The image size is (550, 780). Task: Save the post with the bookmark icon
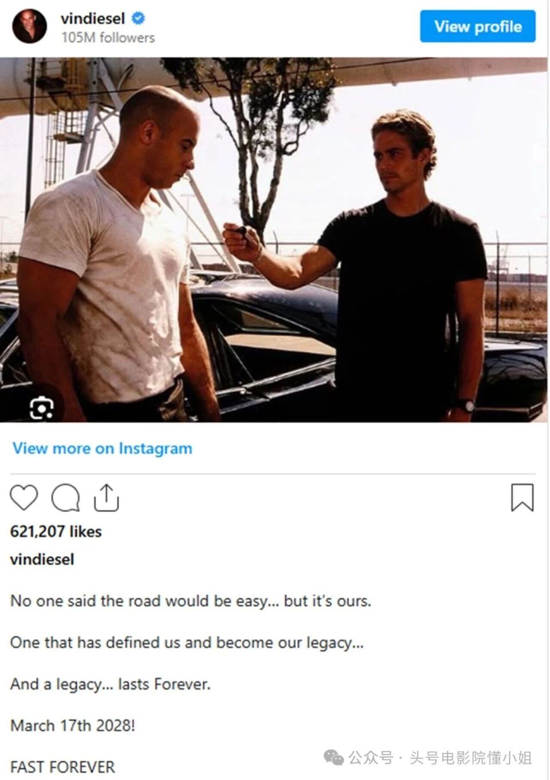(x=522, y=497)
